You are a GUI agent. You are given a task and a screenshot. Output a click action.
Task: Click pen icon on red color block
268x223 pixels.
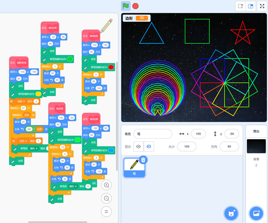coord(86,67)
